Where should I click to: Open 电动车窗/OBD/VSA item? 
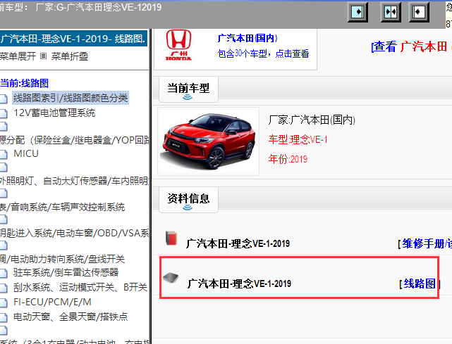click(75, 233)
